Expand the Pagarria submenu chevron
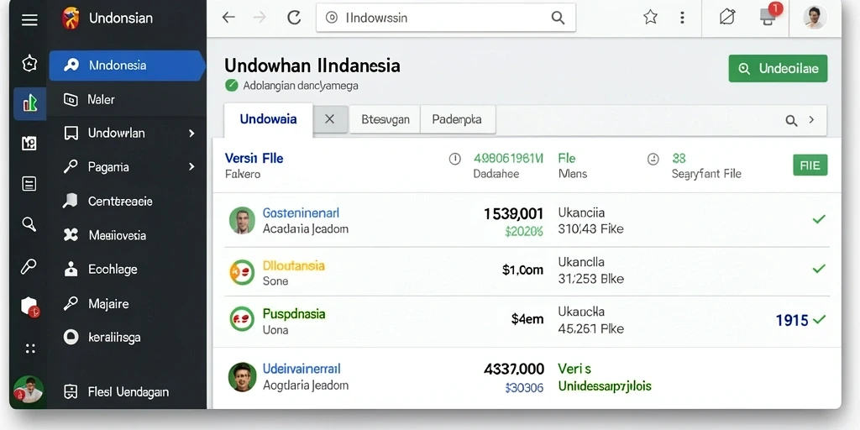Screen dimensions: 860x430 point(191,167)
